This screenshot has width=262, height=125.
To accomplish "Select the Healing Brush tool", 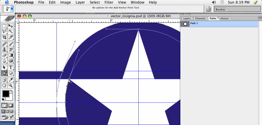I will click(x=4, y=44).
